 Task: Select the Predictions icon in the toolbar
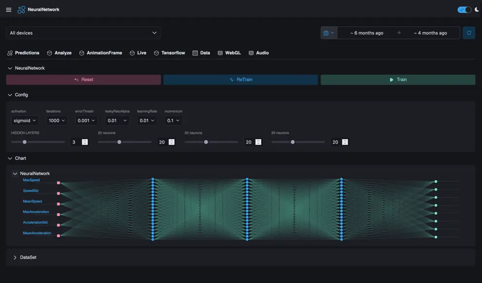pos(9,52)
